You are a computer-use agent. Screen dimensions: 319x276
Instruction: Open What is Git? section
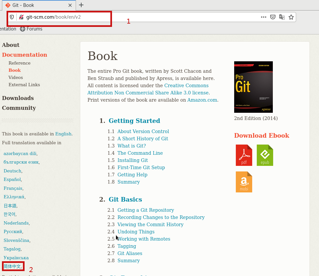(x=132, y=146)
